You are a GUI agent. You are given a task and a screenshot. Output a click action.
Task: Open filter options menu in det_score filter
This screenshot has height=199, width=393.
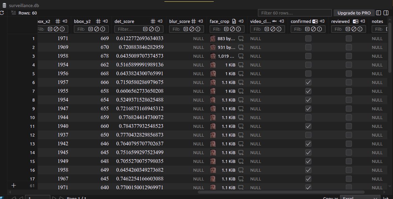coord(145,29)
